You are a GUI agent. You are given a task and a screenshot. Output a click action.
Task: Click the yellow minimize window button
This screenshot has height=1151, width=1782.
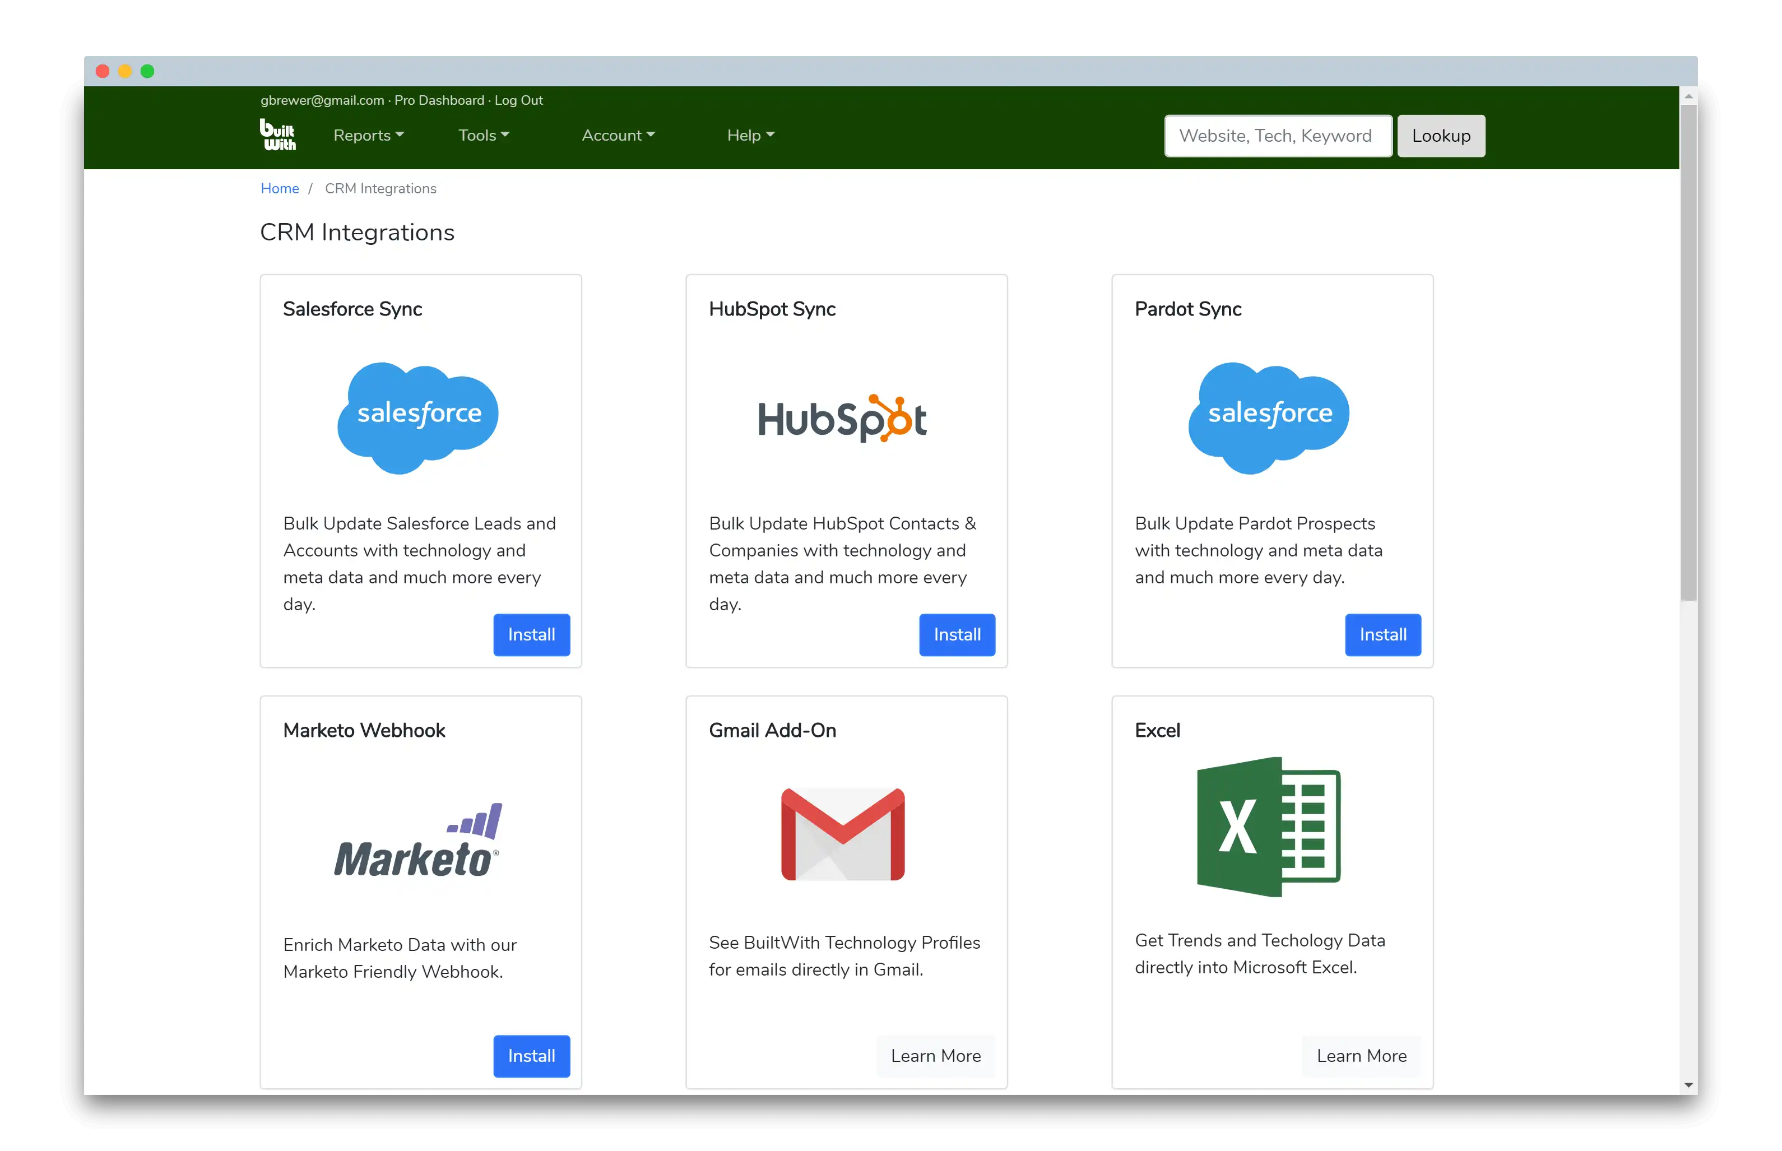point(125,71)
